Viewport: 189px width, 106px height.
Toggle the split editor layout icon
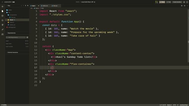[x=182, y=6]
